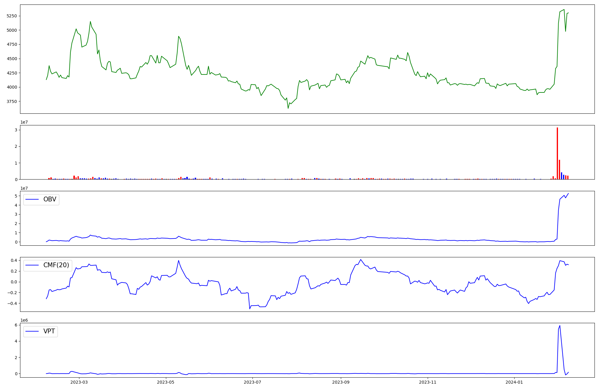The height and width of the screenshot is (389, 599).
Task: Click the 2023-03 date tick label
Action: coord(79,382)
